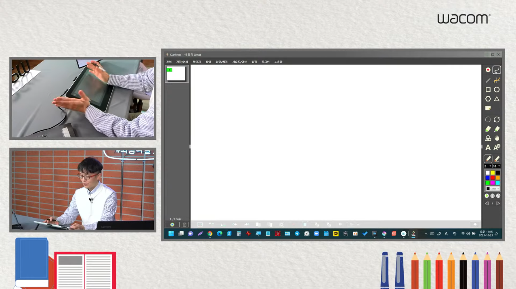
Task: Open Zoom app from the taskbar
Action: [317, 234]
